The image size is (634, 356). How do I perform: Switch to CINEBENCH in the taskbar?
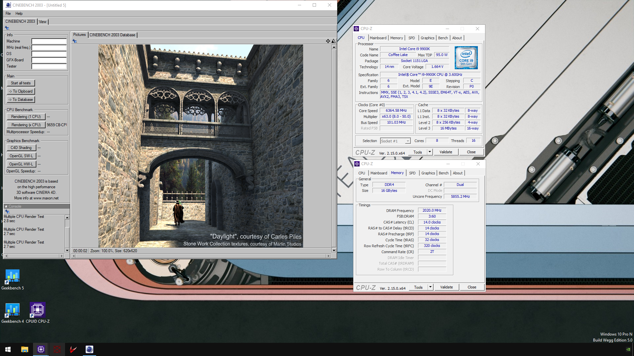pyautogui.click(x=89, y=349)
